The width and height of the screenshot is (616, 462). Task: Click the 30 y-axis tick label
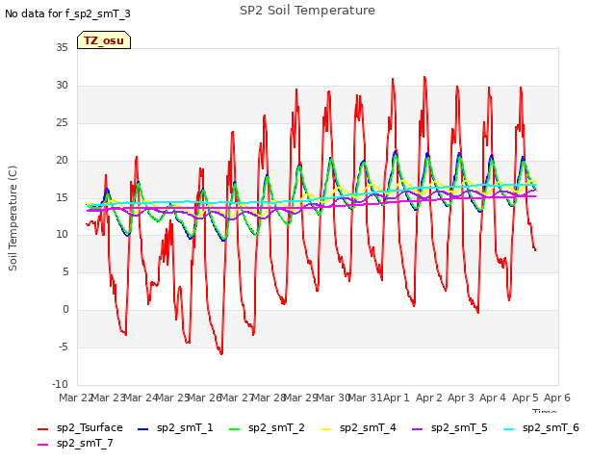62,86
